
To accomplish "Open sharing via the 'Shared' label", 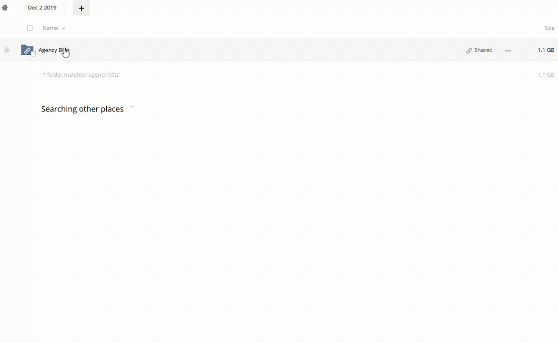I will point(483,50).
